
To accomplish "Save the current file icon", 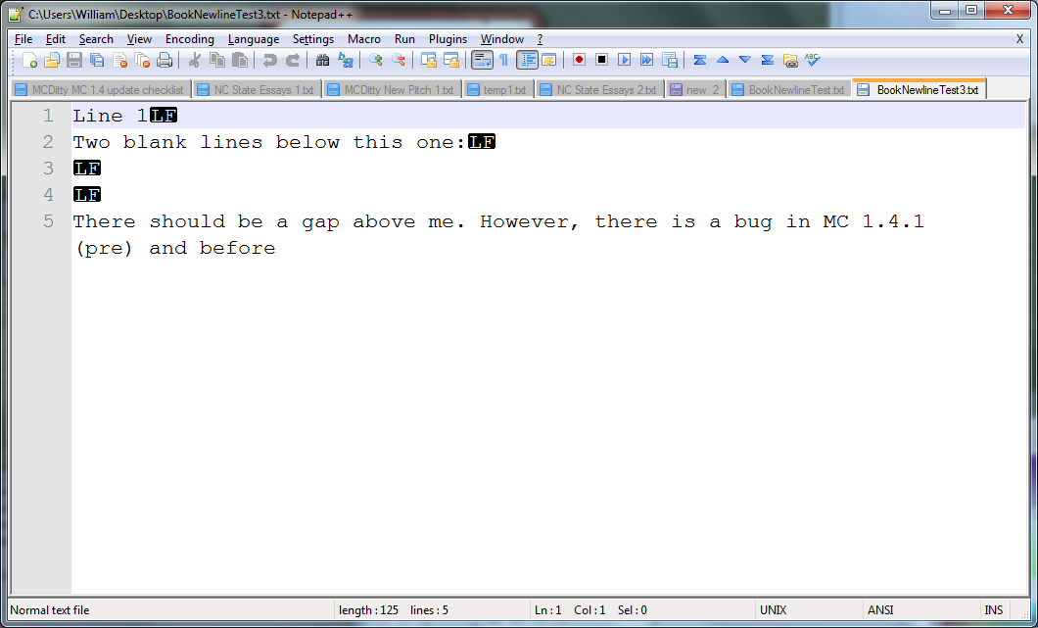I will point(74,61).
